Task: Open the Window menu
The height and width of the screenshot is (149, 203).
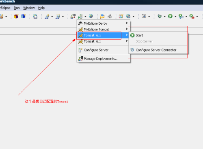Action: tap(29, 8)
